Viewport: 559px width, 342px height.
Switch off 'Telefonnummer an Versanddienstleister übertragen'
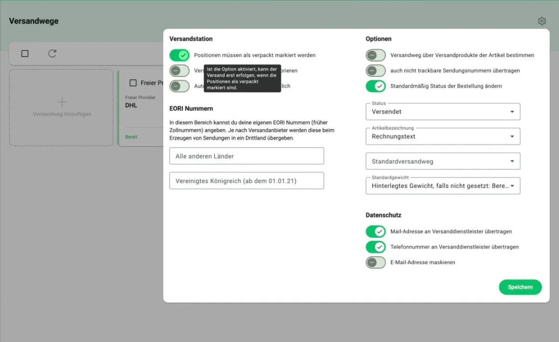pyautogui.click(x=375, y=247)
